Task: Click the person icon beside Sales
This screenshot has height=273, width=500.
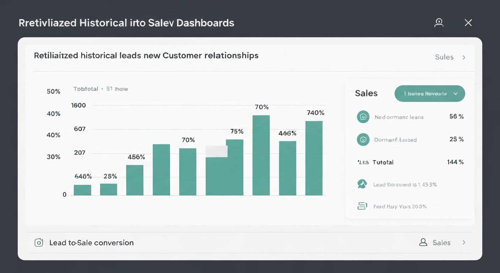Action: click(x=423, y=242)
